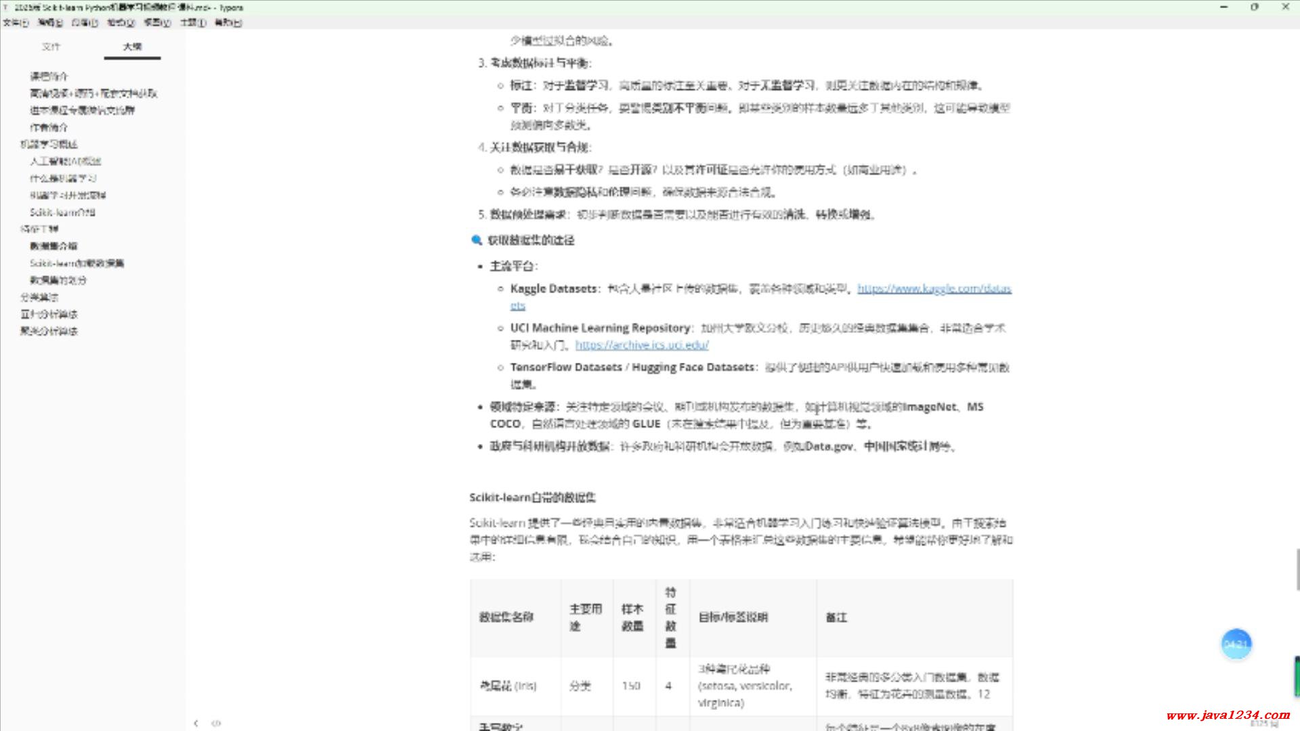Jump to Scikit-learn介绍 outline entry
1300x731 pixels.
click(x=62, y=213)
